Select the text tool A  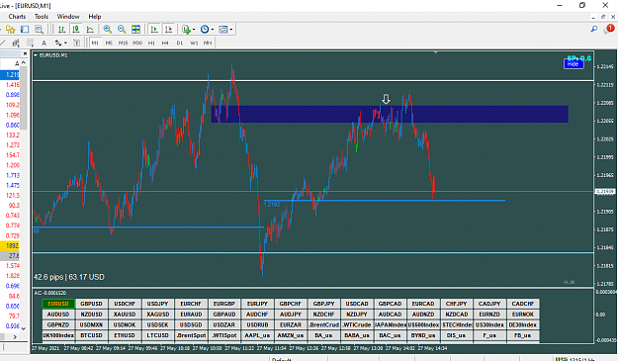(x=44, y=43)
